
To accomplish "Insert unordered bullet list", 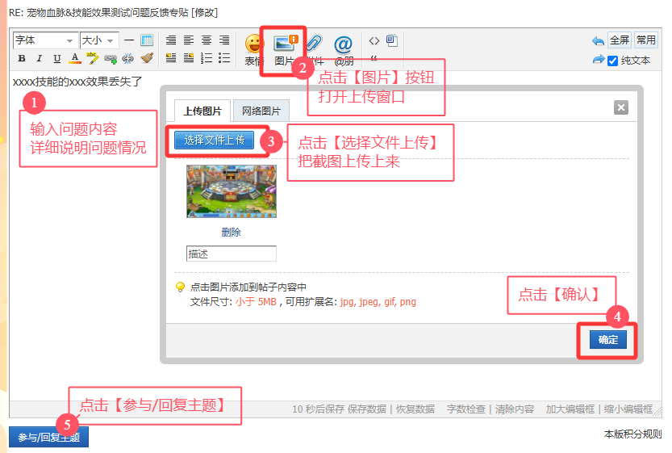I will click(224, 58).
